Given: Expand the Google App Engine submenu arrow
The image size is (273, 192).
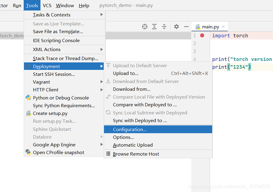Looking at the screenshot, I should click(x=102, y=145).
